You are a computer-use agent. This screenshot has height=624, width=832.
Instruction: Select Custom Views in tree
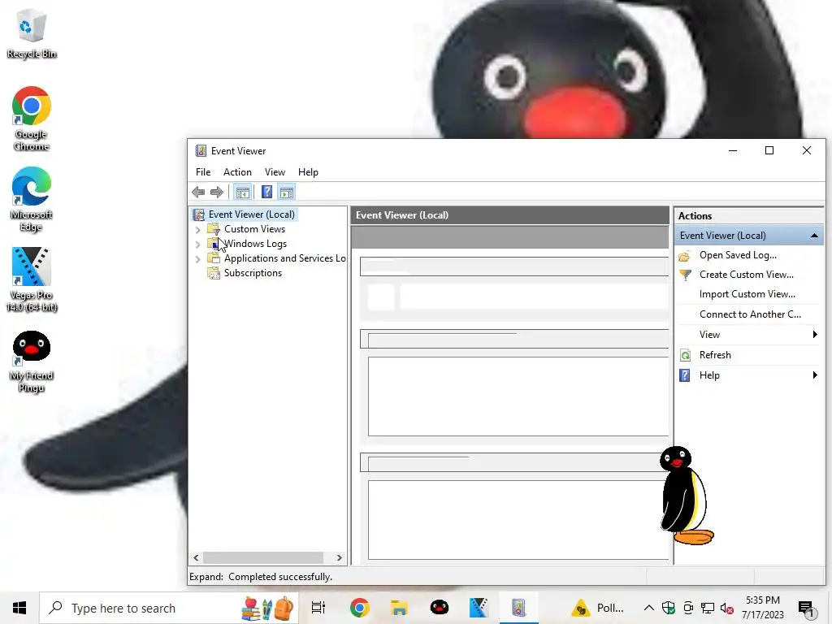tap(254, 229)
